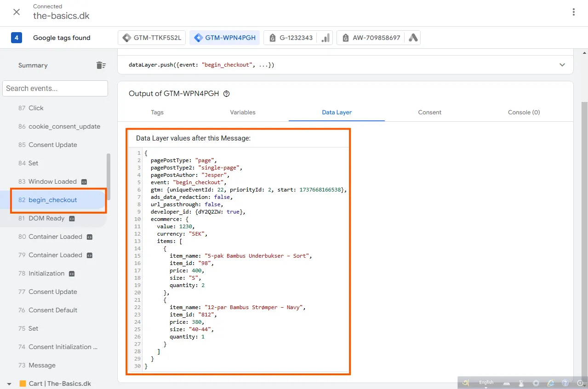The height and width of the screenshot is (389, 588).
Task: Expand the dataLayer.push begin_checkout message
Action: [x=562, y=65]
